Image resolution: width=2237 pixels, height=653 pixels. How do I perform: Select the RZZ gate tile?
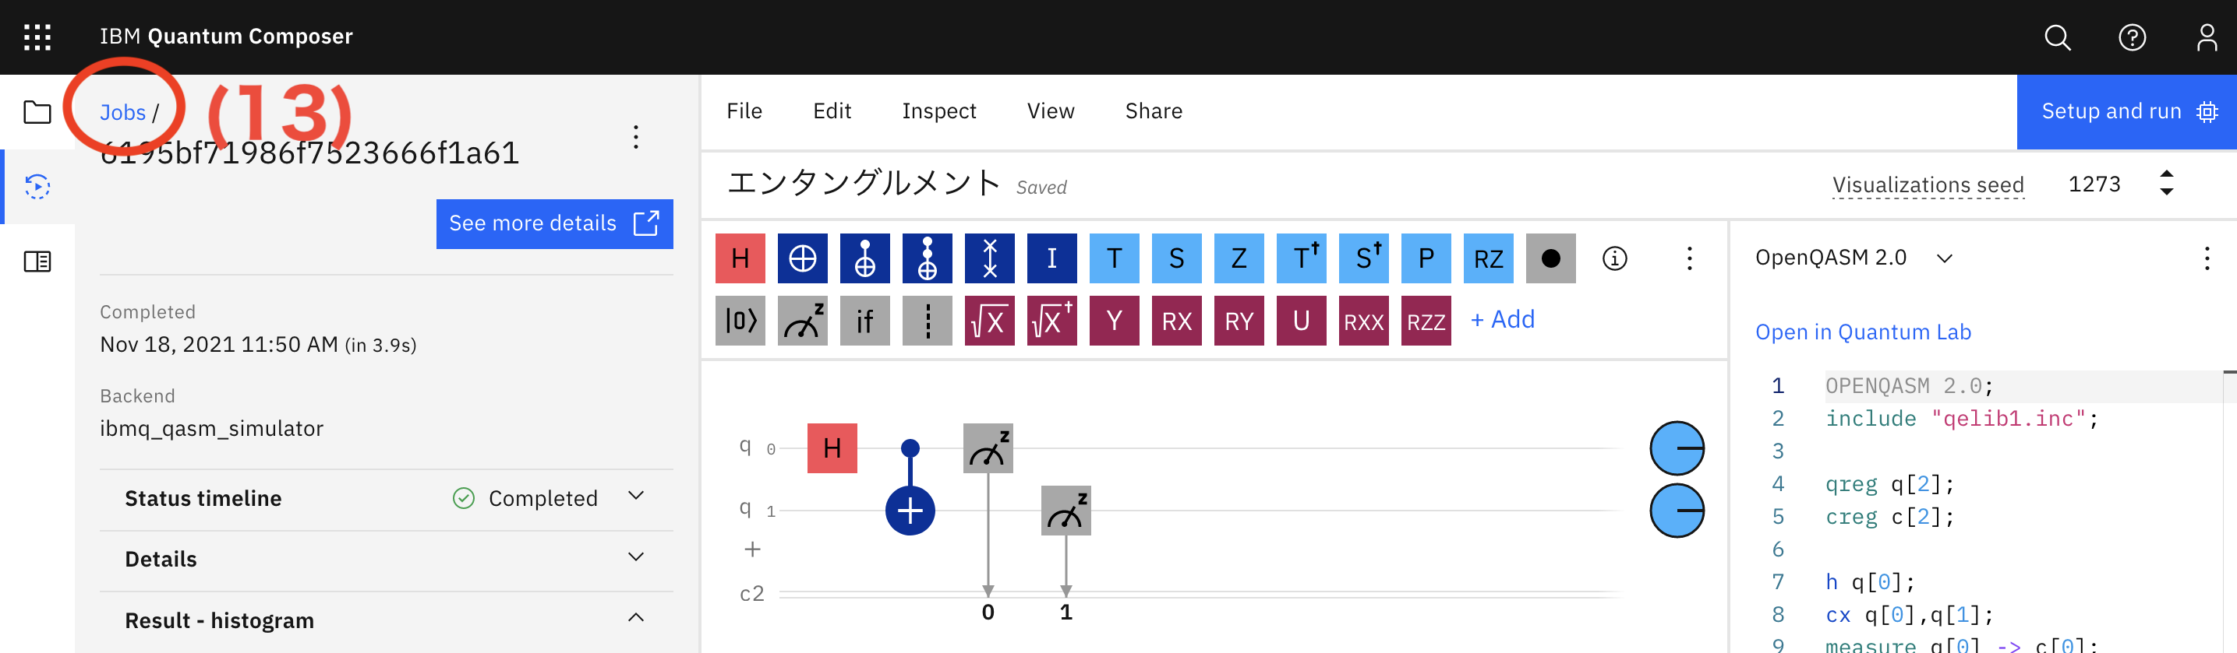pyautogui.click(x=1425, y=321)
